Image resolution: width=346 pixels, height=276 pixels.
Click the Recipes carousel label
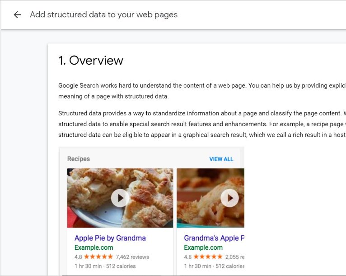pos(79,159)
